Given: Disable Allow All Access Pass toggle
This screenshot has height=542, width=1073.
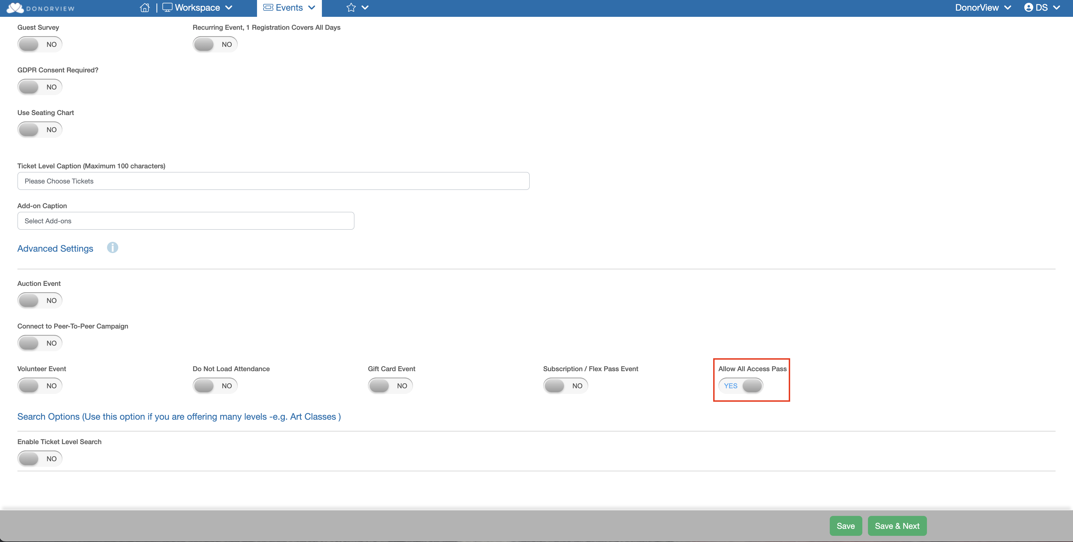Looking at the screenshot, I should click(741, 385).
